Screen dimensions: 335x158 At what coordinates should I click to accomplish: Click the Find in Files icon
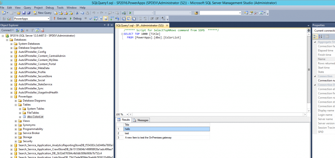tap(196, 13)
